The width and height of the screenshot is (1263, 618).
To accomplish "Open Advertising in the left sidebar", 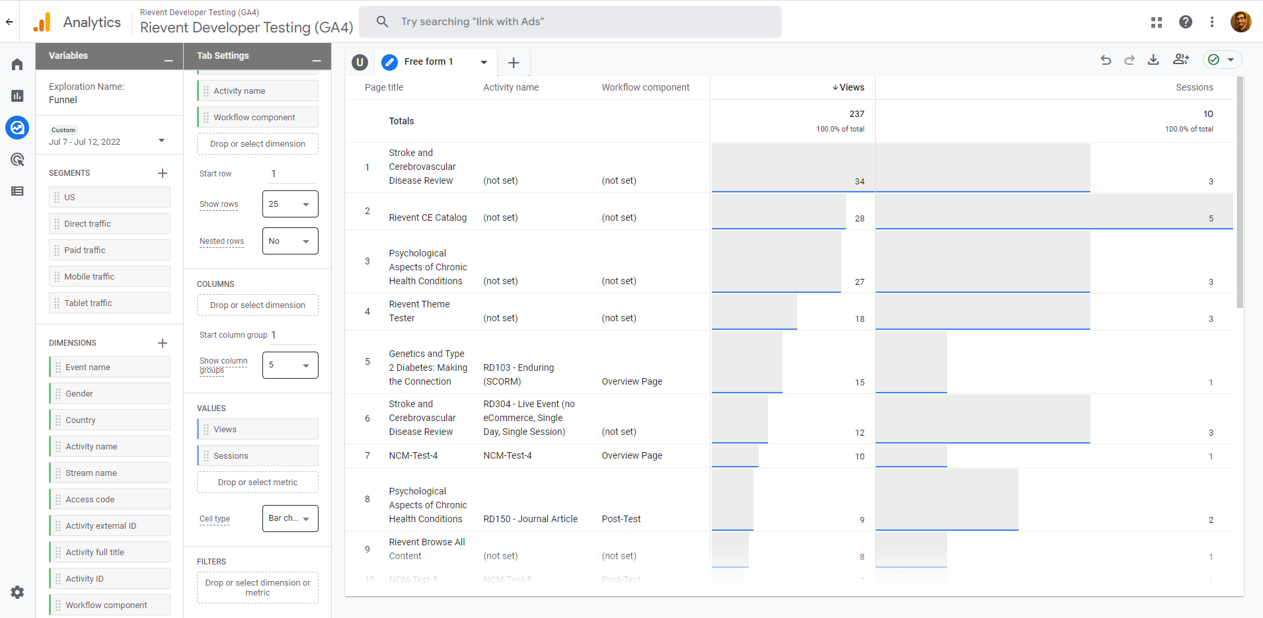I will 17,159.
